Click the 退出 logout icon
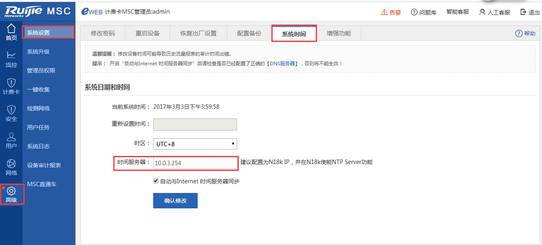 click(x=523, y=12)
